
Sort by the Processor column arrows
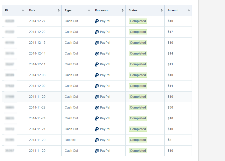123,11
